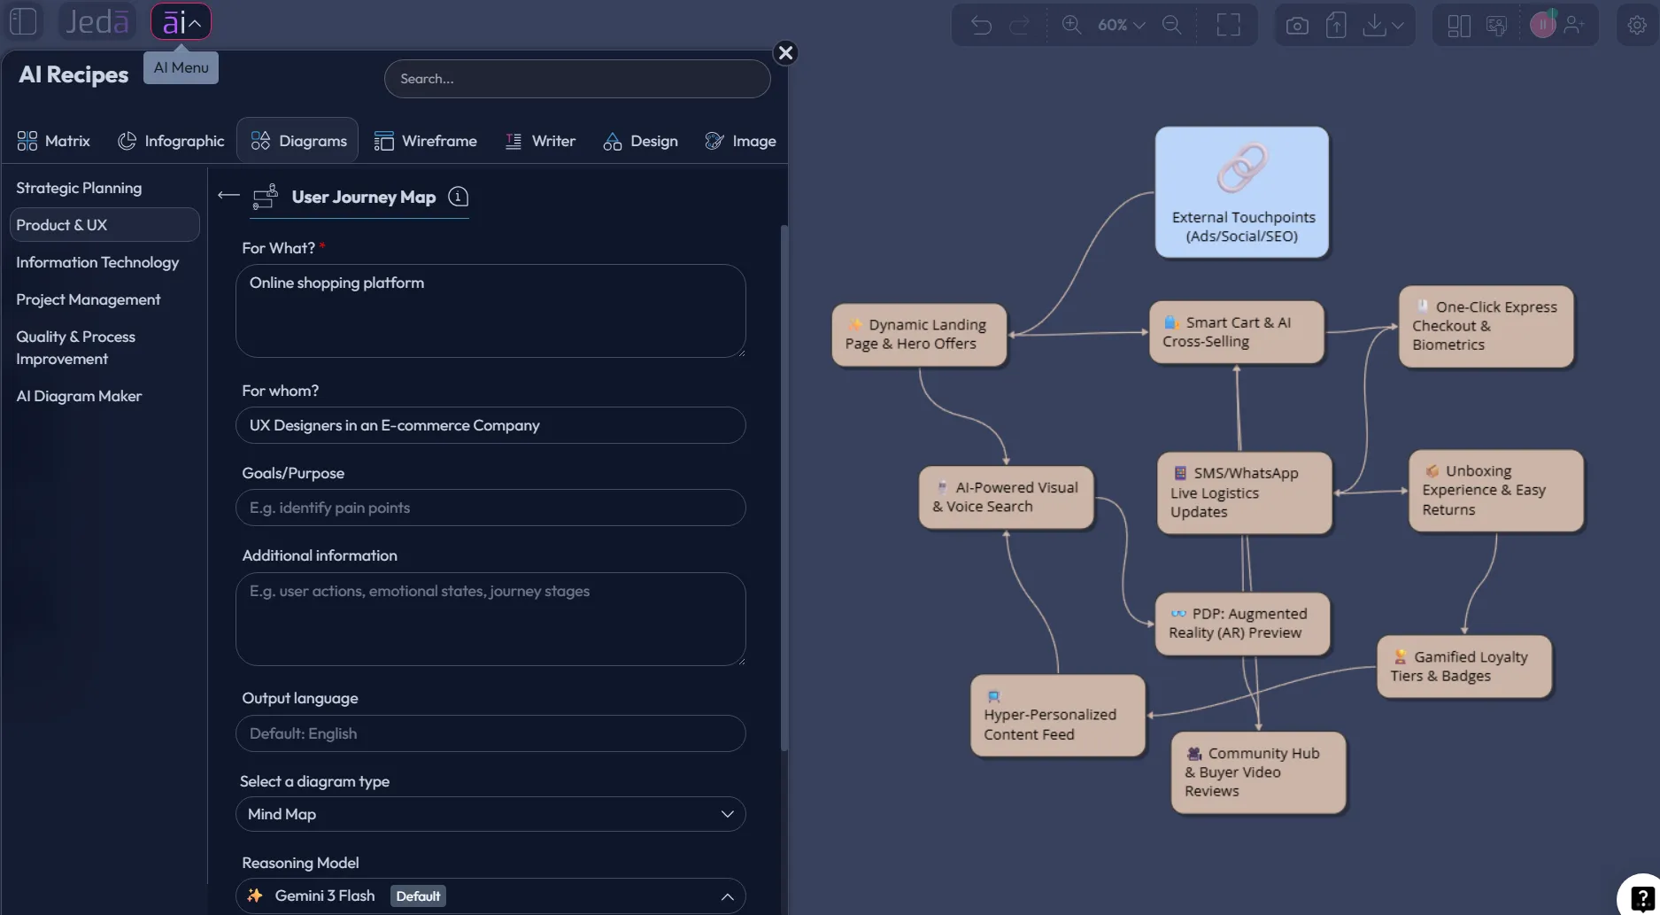Focus the For What text area
The image size is (1660, 915).
pyautogui.click(x=490, y=311)
